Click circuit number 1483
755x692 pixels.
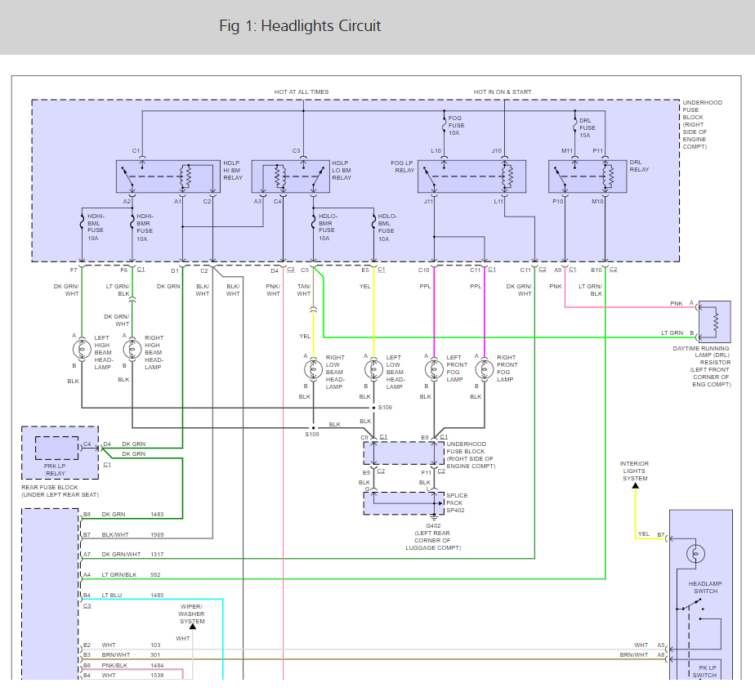pos(157,515)
